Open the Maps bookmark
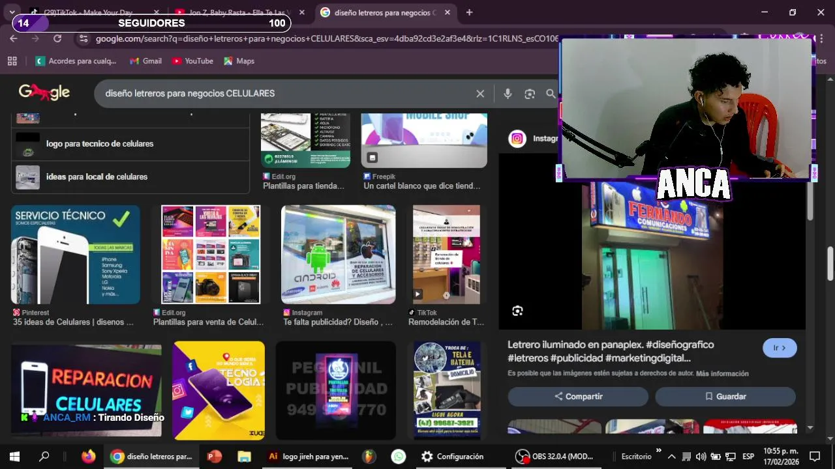Image resolution: width=835 pixels, height=469 pixels. pos(239,61)
